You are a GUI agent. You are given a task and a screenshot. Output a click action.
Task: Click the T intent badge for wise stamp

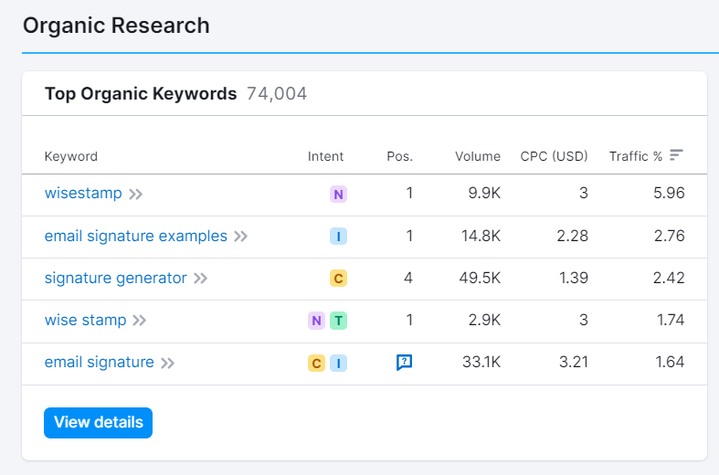[x=338, y=321]
